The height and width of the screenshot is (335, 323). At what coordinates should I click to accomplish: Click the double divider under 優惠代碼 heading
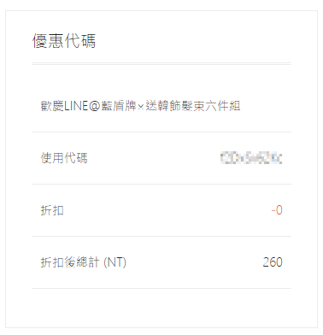(x=161, y=64)
